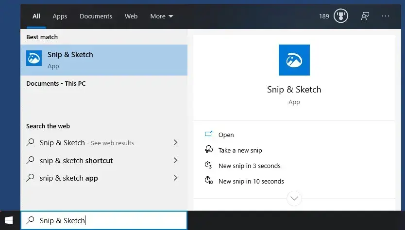Click the scissors icon for new snip
This screenshot has height=230, width=405.
point(209,149)
